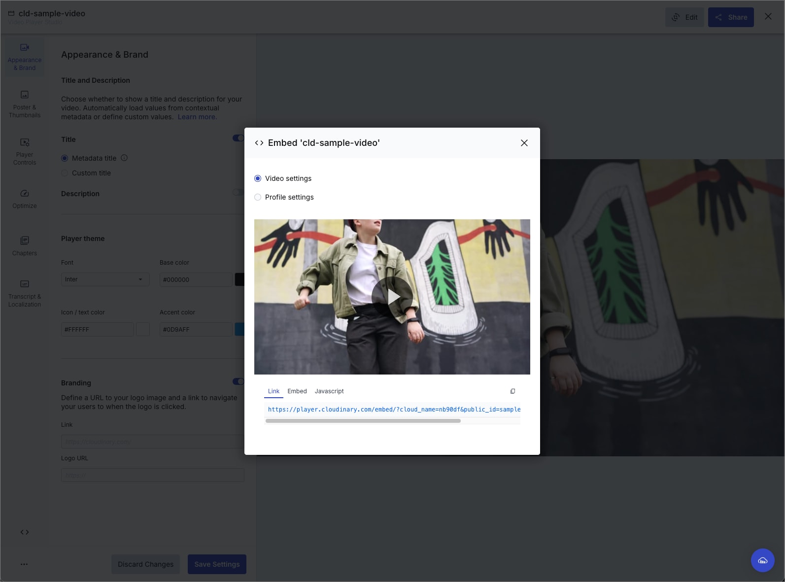Screen dimensions: 785x582
Task: Switch to the Embed tab
Action: click(x=297, y=391)
